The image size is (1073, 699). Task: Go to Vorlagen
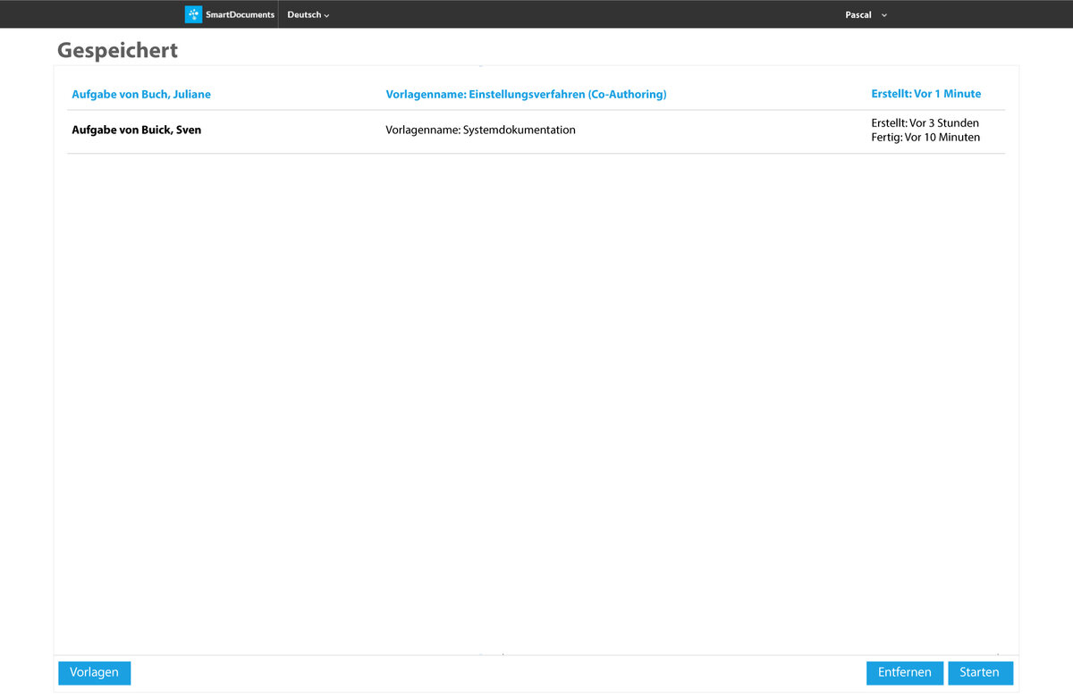click(x=94, y=673)
